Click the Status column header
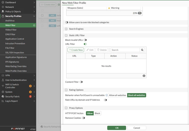 tap(136, 56)
